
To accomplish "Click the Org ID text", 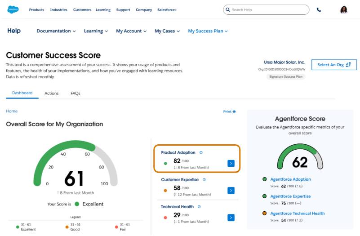I will pos(282,69).
